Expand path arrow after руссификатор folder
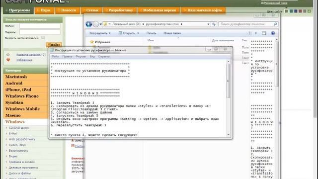318x179 pixels. 181,24
